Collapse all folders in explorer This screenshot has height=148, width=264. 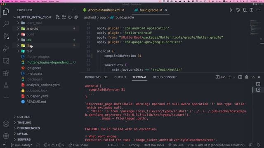tap(76, 17)
